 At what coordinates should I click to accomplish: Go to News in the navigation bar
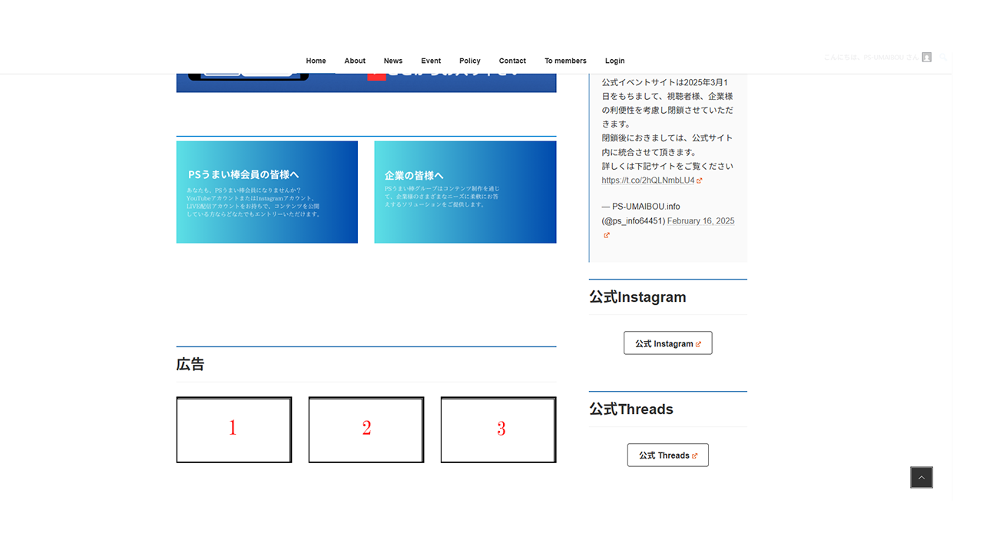tap(393, 61)
